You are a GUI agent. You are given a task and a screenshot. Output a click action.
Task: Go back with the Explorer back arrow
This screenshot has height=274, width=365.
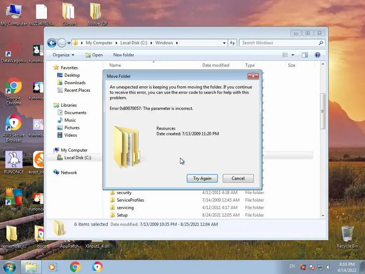[52, 43]
